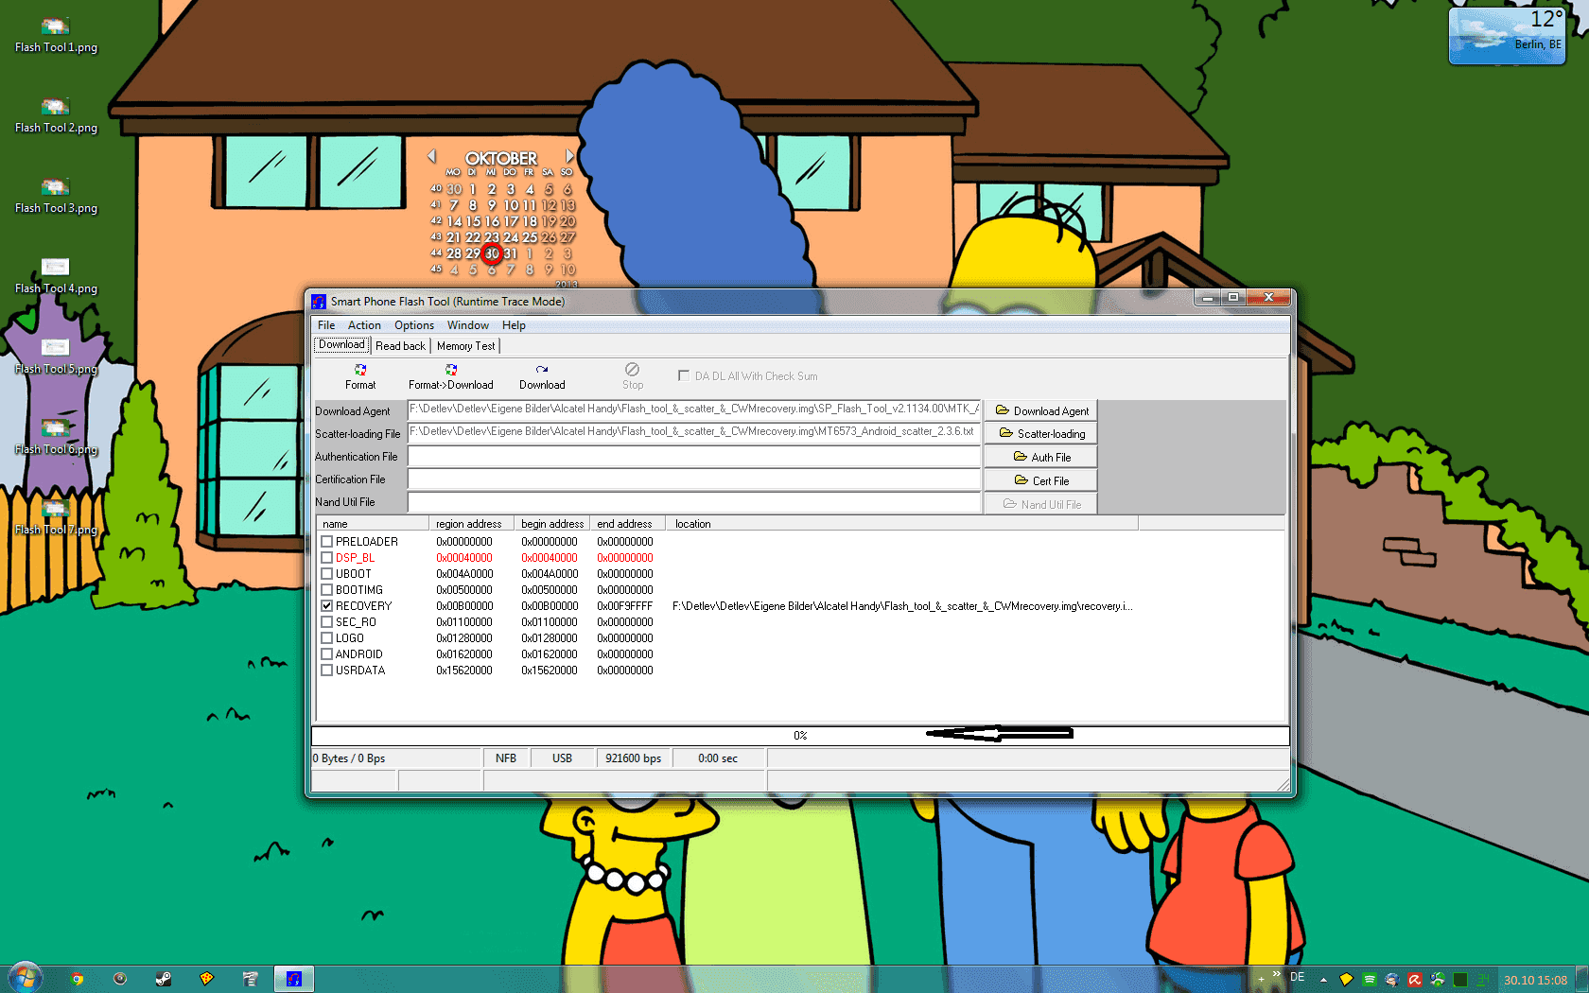The image size is (1589, 993).
Task: Click the '921600 bps' status cell
Action: [x=634, y=758]
